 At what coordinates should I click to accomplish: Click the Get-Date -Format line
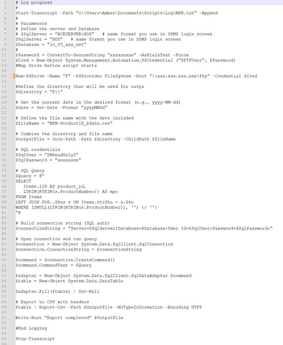(x=61, y=108)
